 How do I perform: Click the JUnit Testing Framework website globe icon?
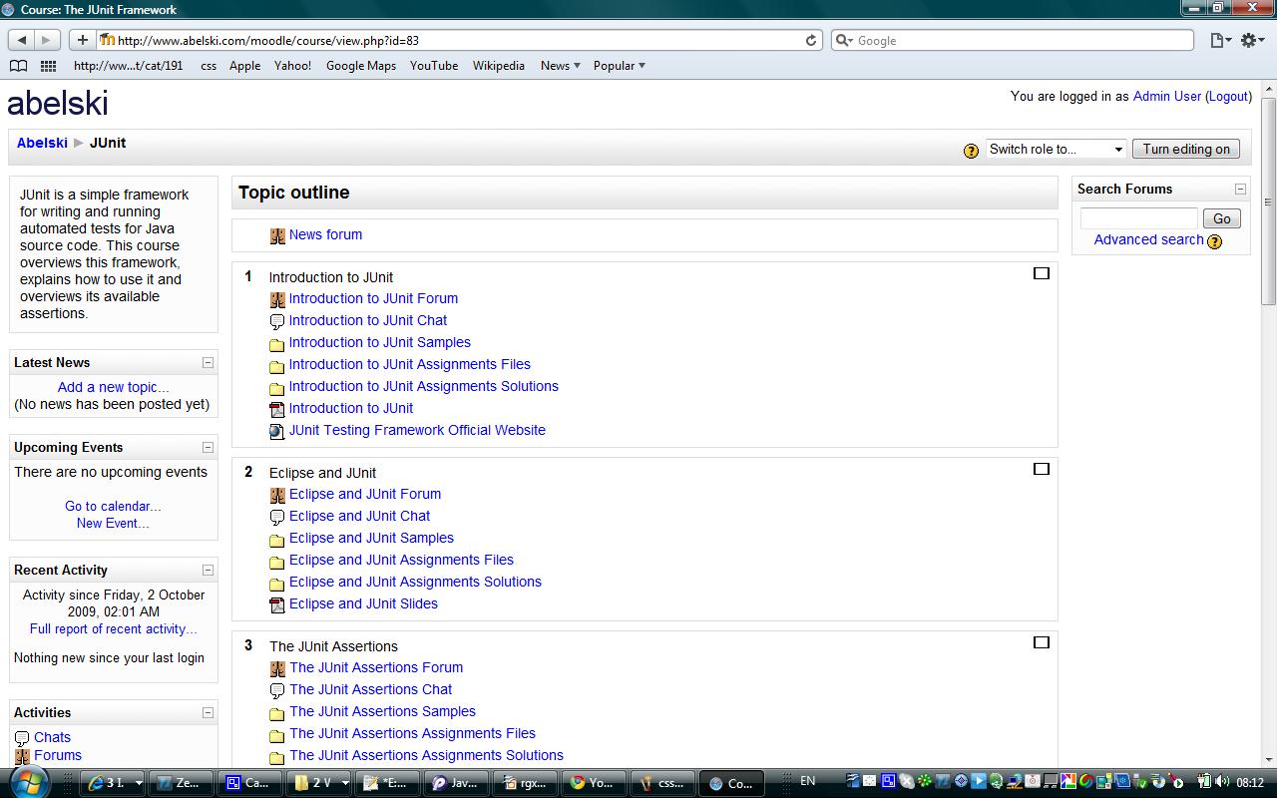pyautogui.click(x=277, y=432)
